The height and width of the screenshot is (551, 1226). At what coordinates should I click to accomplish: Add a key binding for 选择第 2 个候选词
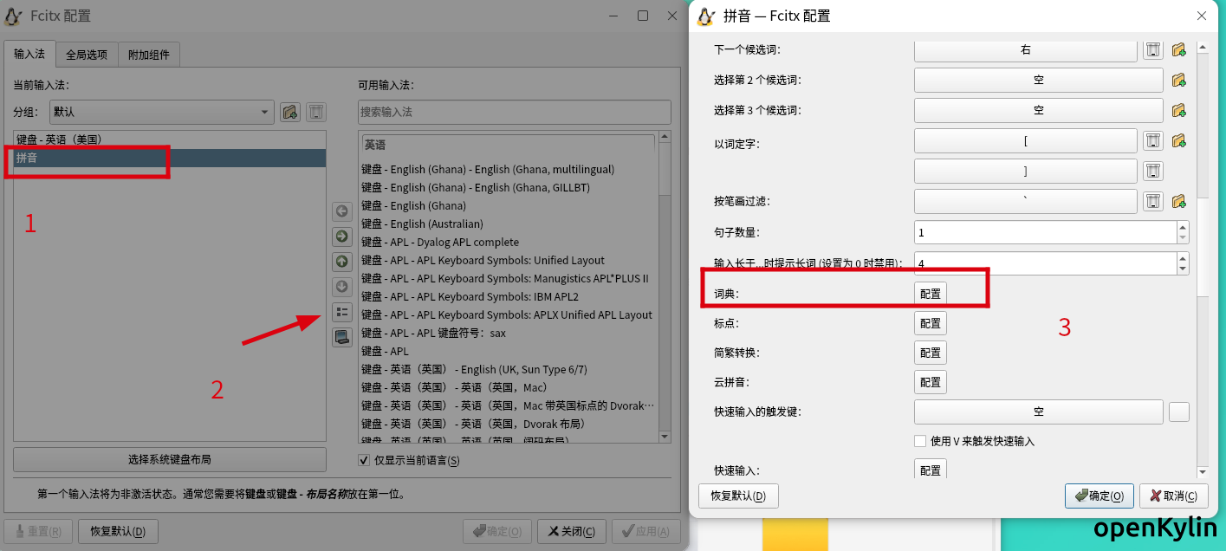pyautogui.click(x=1178, y=81)
